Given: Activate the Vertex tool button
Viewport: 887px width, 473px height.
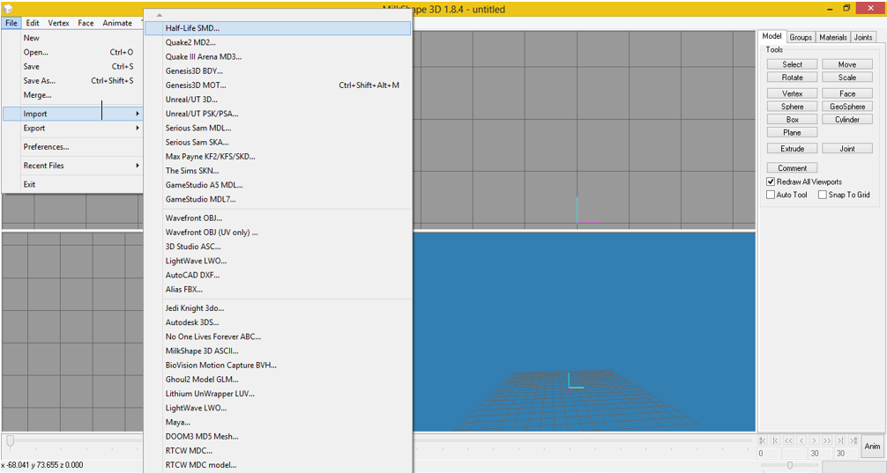Looking at the screenshot, I should [792, 93].
